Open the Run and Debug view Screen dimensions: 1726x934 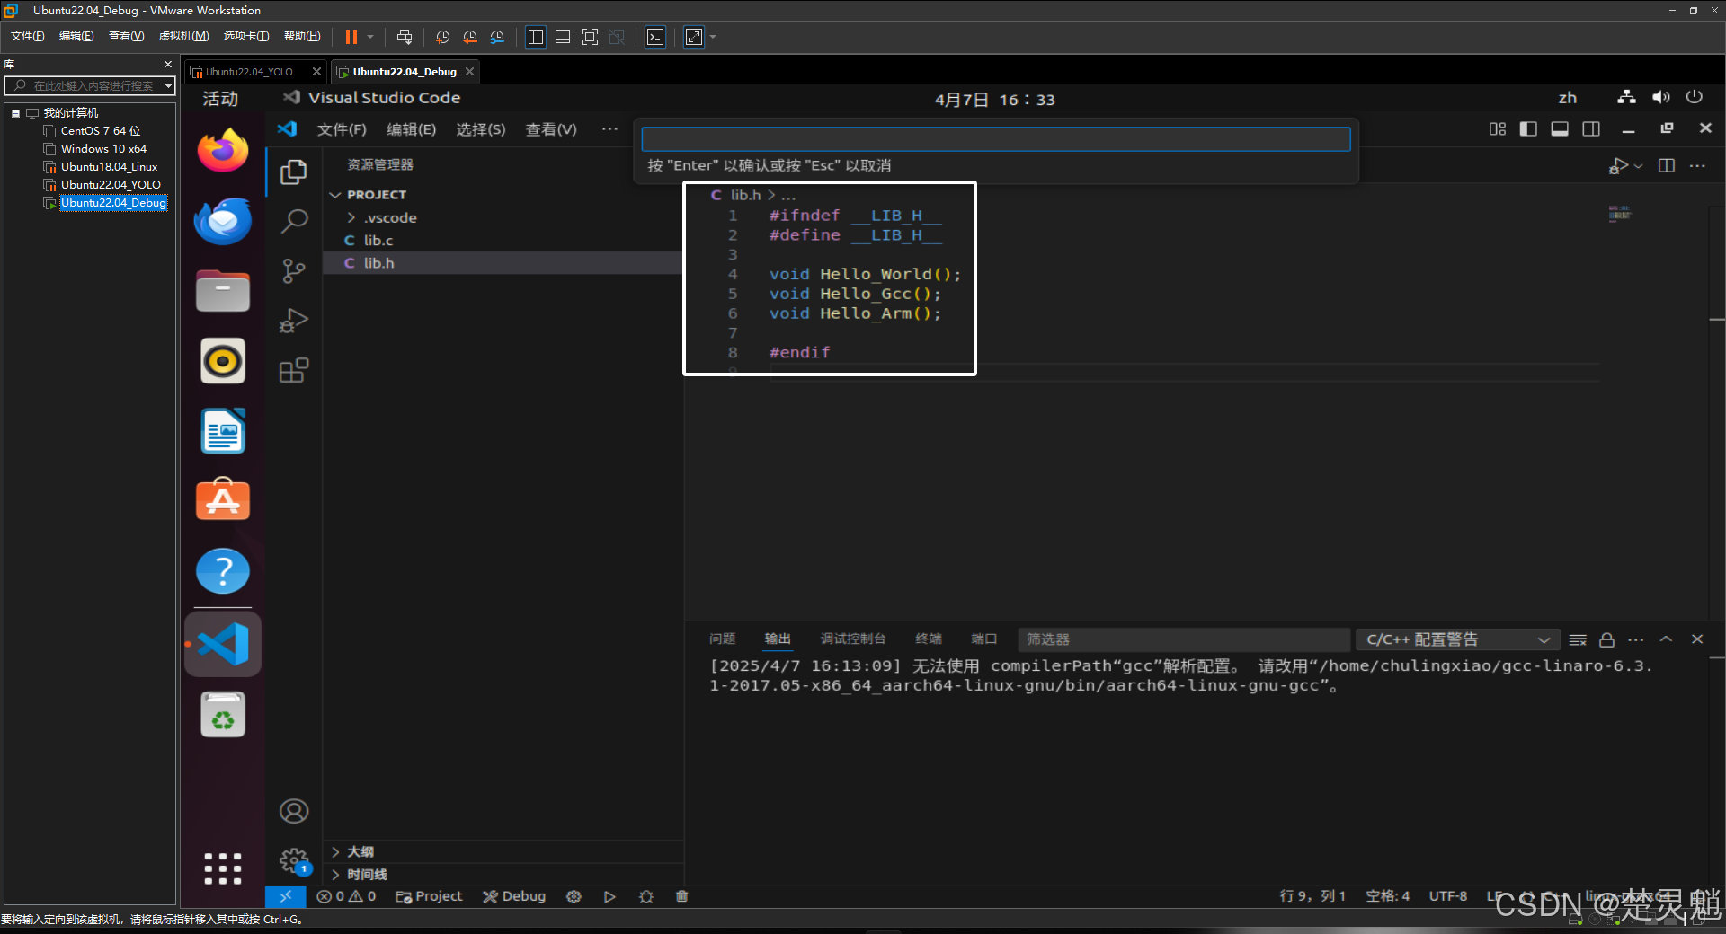[x=294, y=321]
